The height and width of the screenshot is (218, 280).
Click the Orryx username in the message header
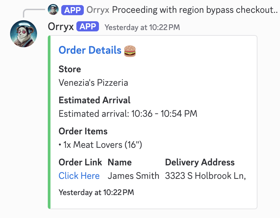[x=61, y=27]
